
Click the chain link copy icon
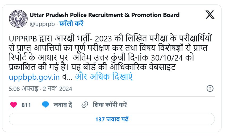click(85, 105)
